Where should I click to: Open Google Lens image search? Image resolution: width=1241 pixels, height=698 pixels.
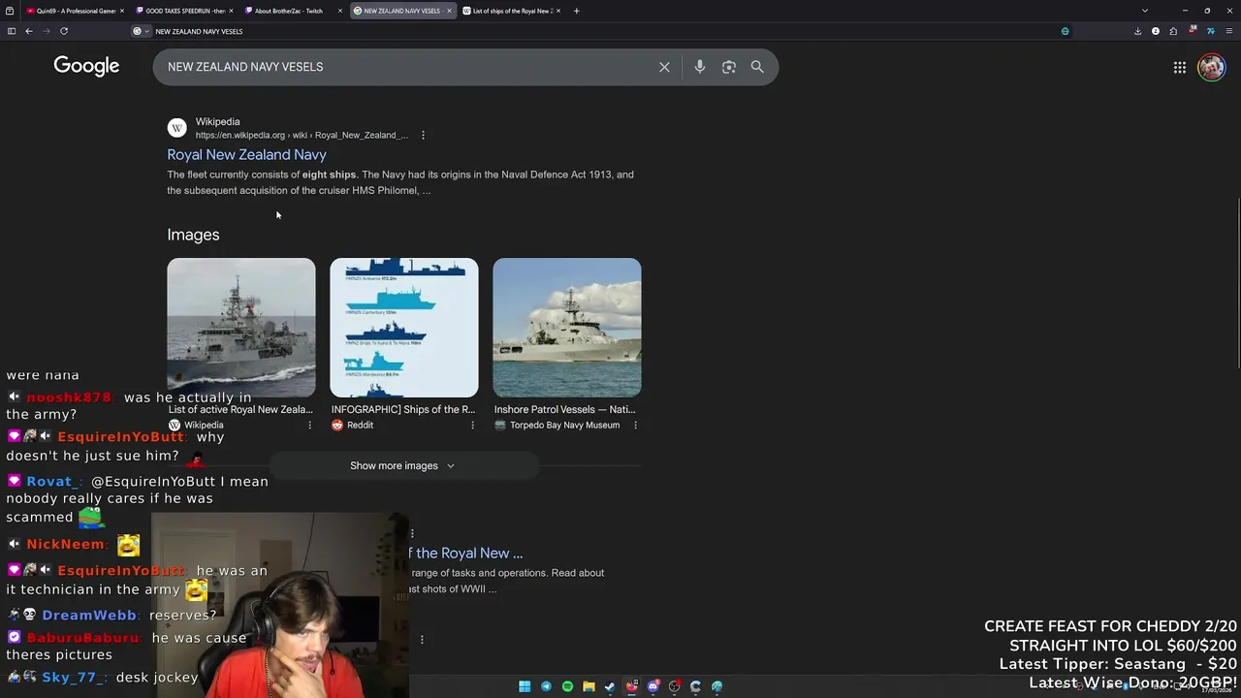(728, 67)
